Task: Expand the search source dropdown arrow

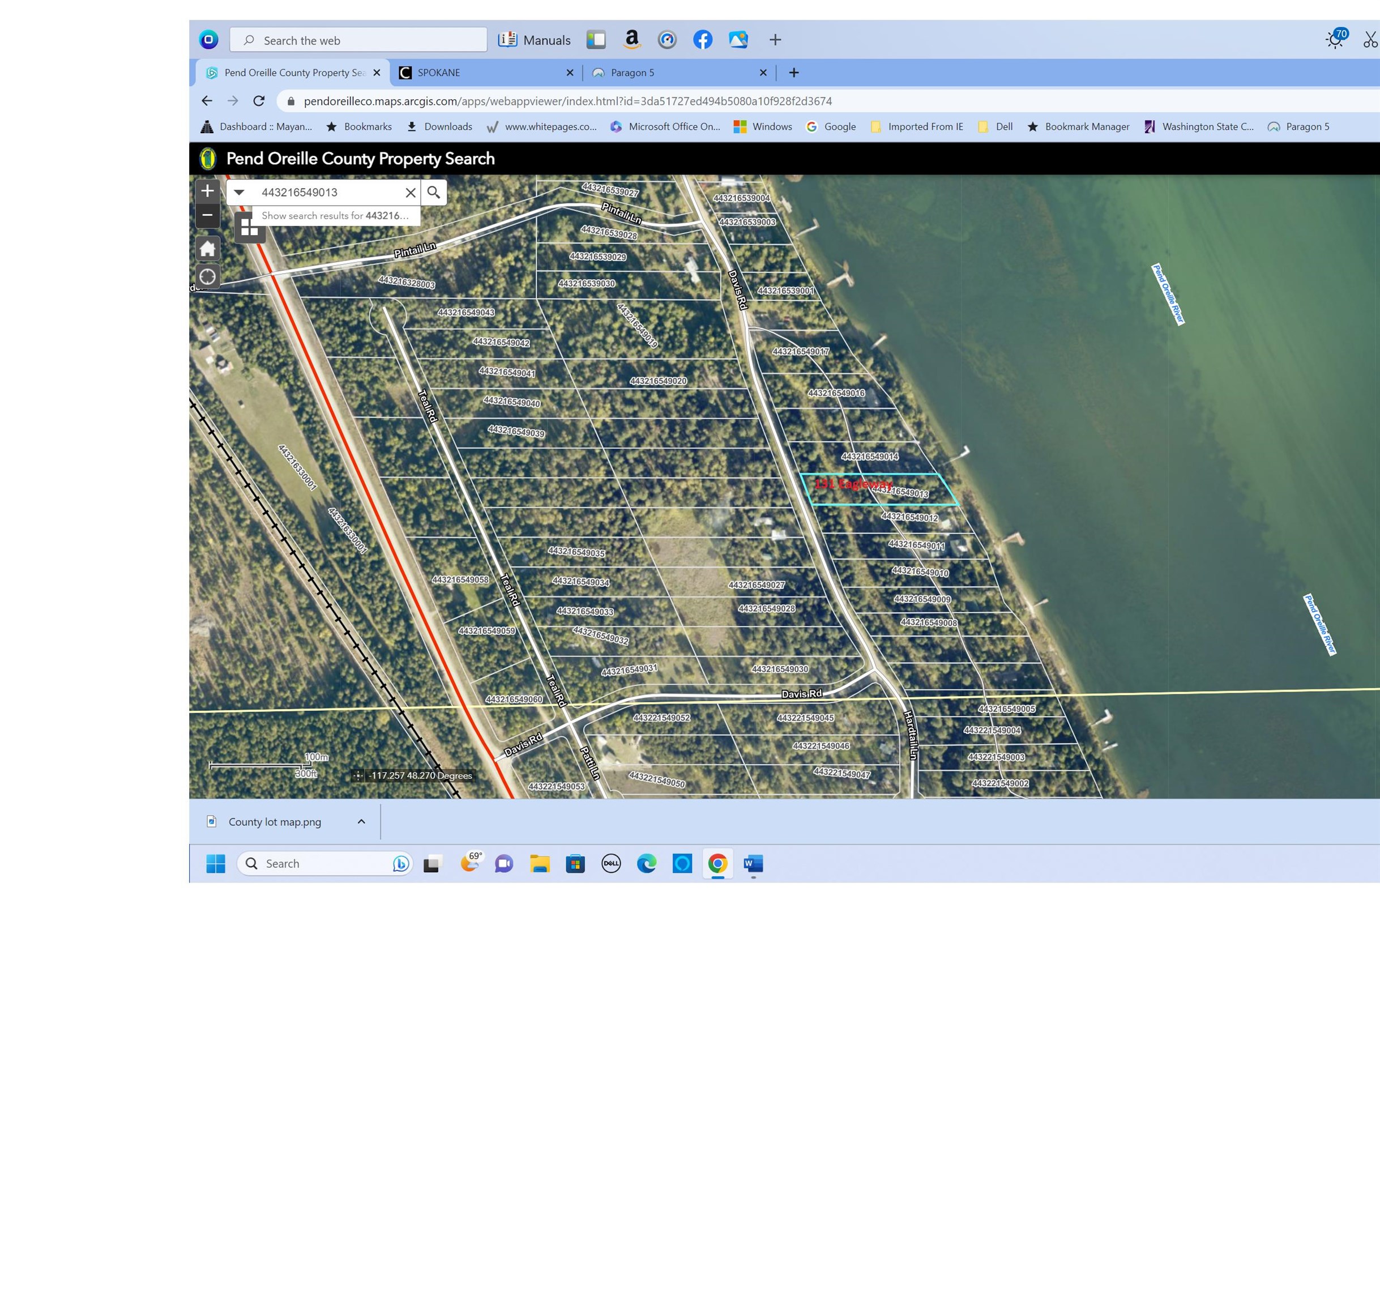Action: pos(238,193)
